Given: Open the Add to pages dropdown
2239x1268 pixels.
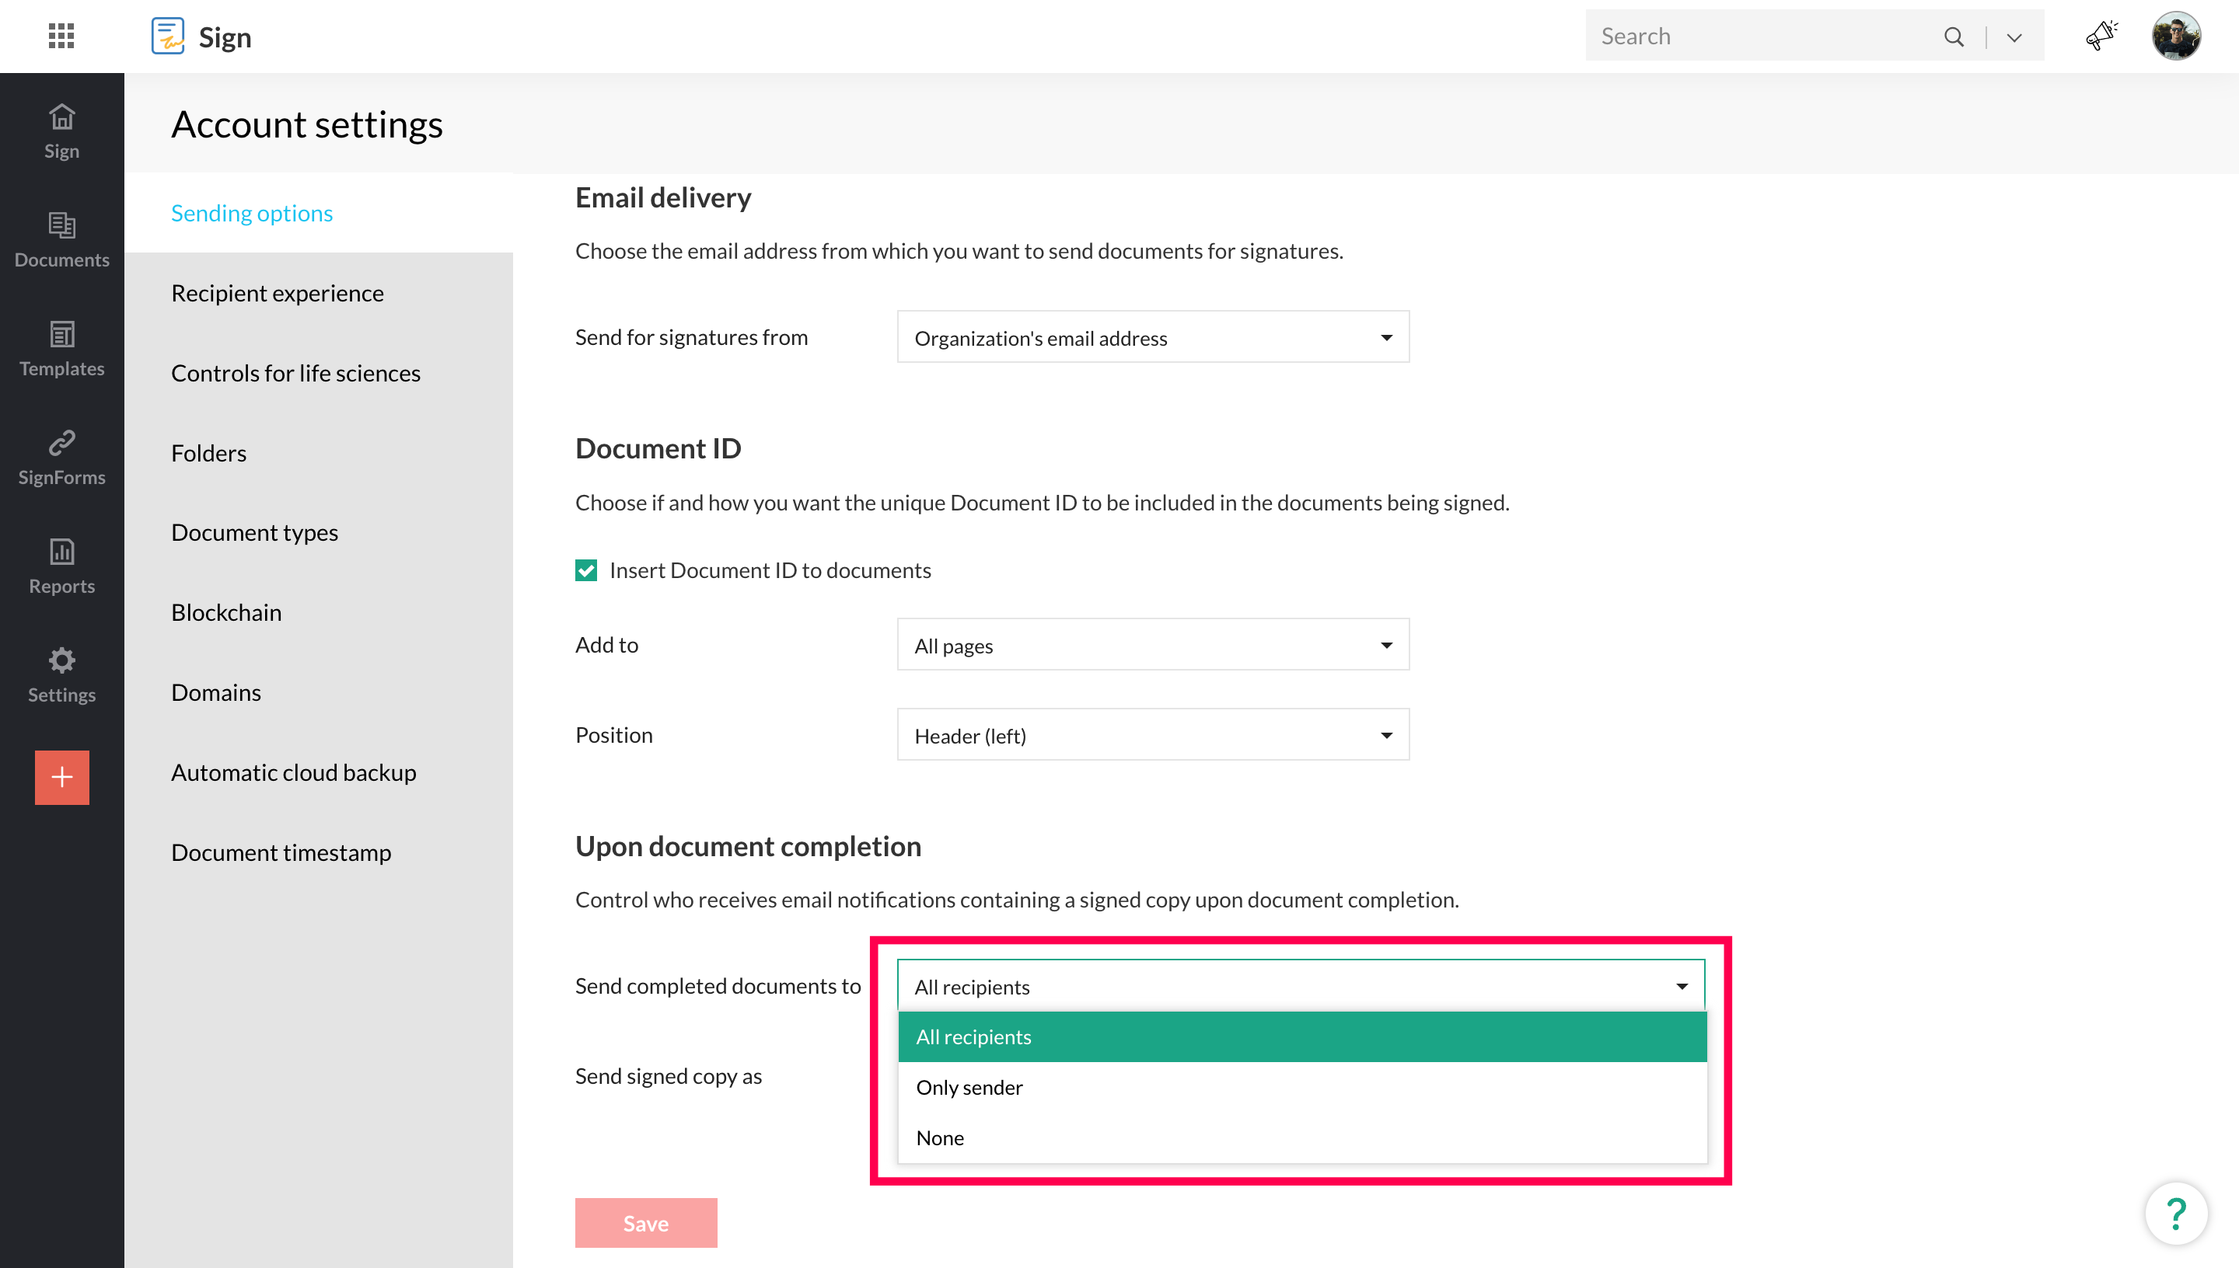Looking at the screenshot, I should pos(1153,646).
